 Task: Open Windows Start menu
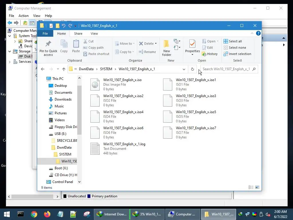pos(7,214)
